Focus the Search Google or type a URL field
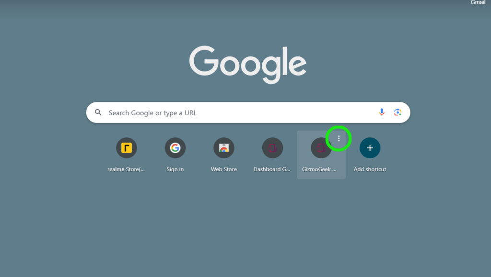The height and width of the screenshot is (277, 491). tap(248, 112)
